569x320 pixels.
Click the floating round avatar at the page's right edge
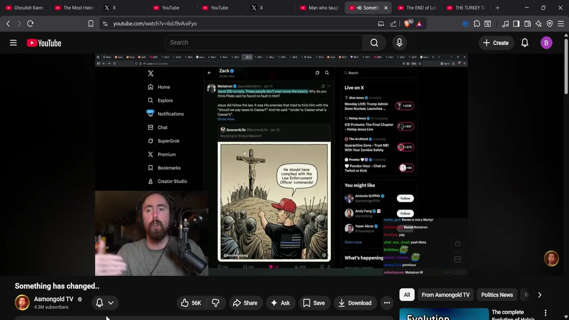click(551, 259)
